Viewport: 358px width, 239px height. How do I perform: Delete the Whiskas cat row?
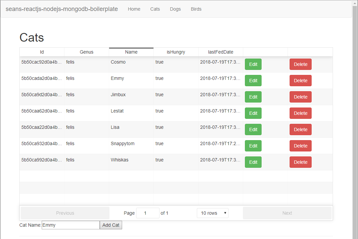click(301, 162)
